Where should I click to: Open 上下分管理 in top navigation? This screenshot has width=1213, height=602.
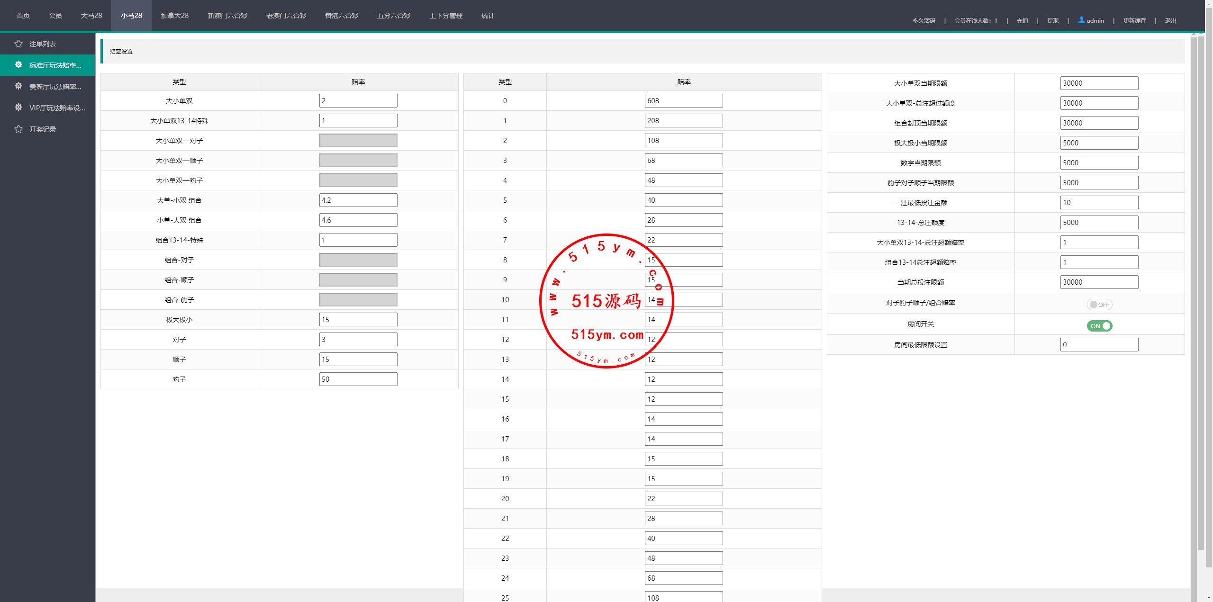445,16
